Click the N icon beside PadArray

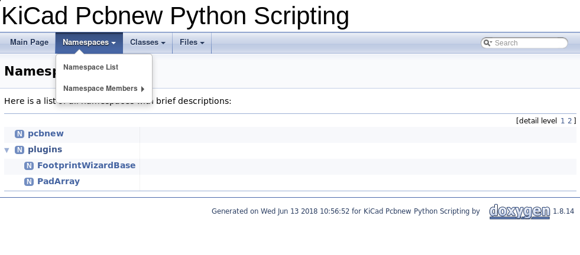tap(29, 182)
